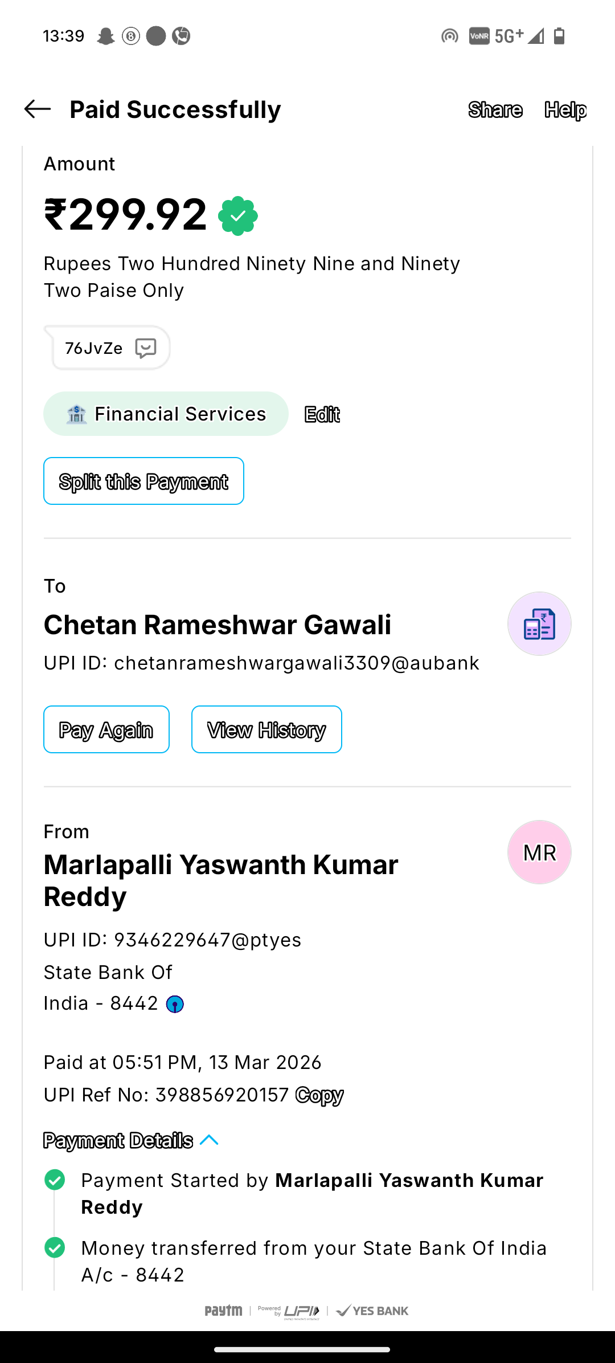
Task: Copy the UPI Ref No
Action: click(319, 1095)
